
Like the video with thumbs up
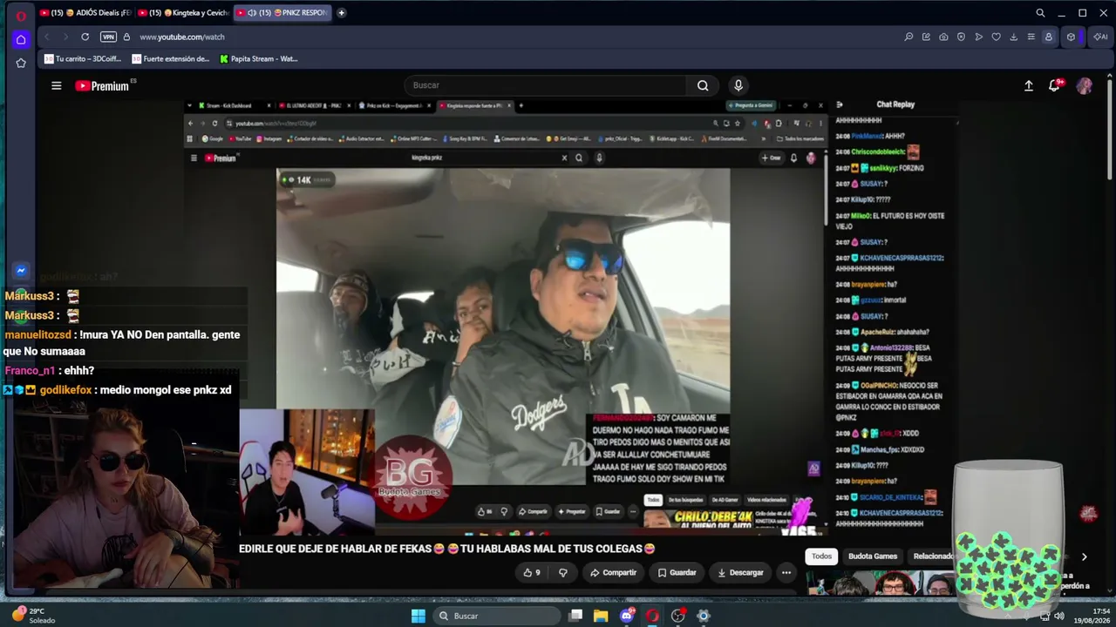pyautogui.click(x=532, y=572)
